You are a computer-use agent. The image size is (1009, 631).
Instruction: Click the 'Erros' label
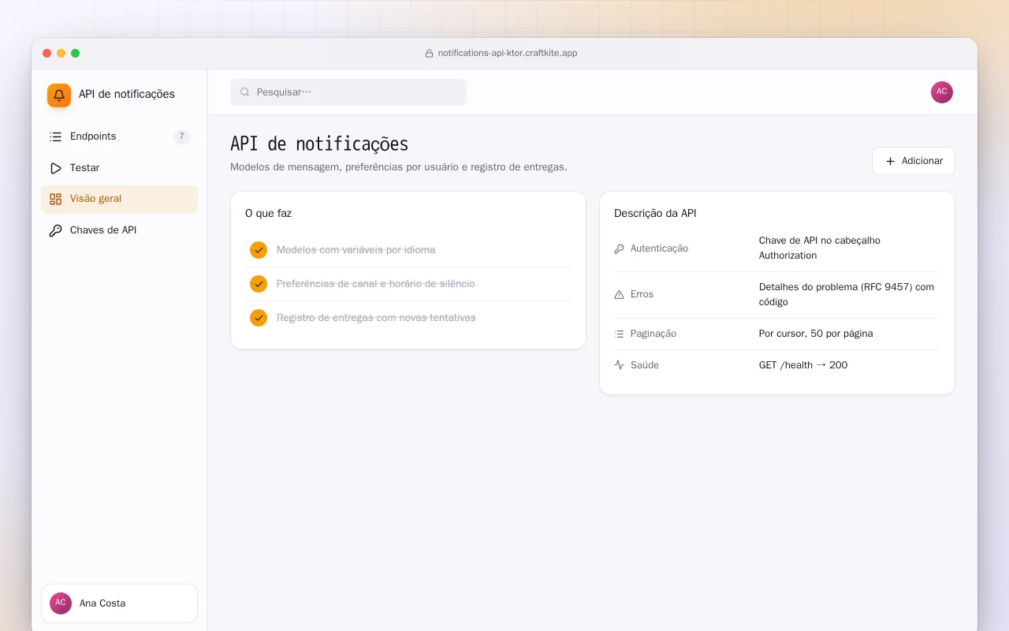coord(642,294)
